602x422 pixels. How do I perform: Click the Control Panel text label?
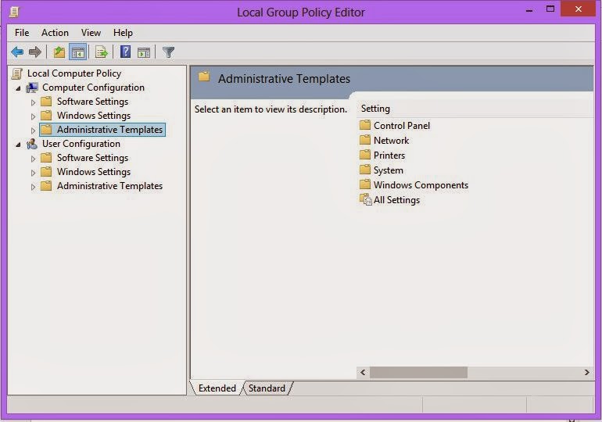coord(402,126)
